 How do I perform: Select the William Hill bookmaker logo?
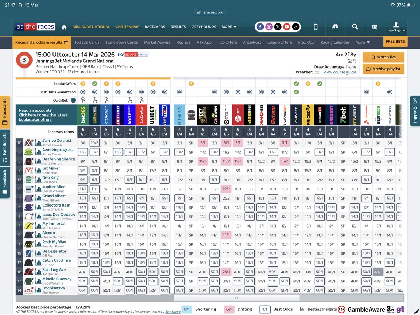(x=94, y=115)
